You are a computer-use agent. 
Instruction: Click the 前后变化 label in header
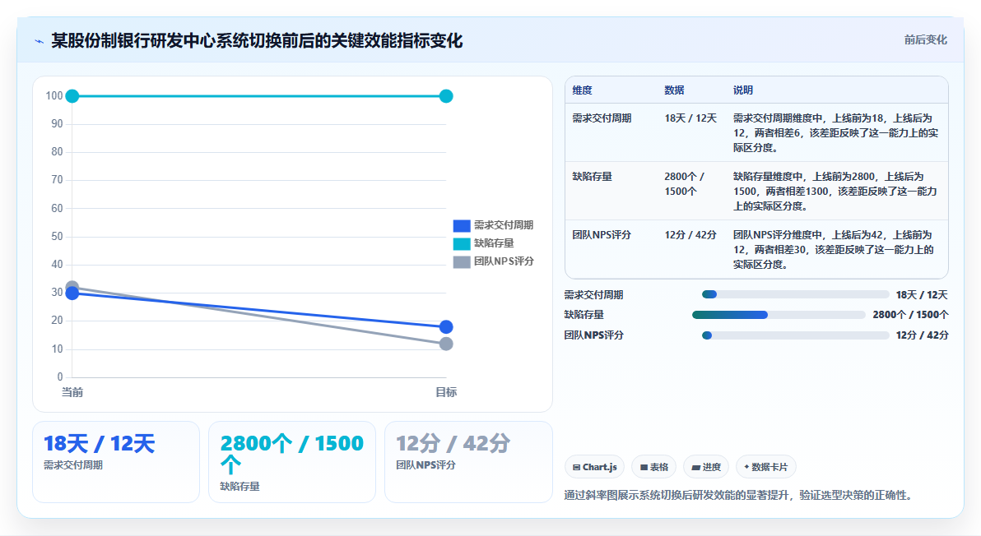coord(925,40)
